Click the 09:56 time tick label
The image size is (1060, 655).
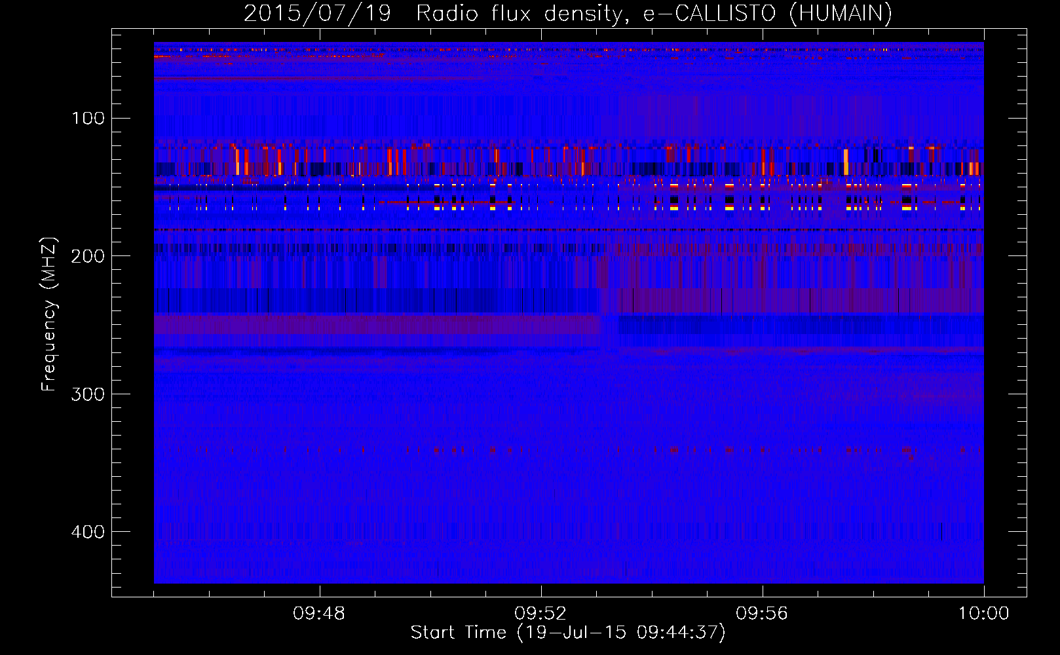(x=762, y=614)
